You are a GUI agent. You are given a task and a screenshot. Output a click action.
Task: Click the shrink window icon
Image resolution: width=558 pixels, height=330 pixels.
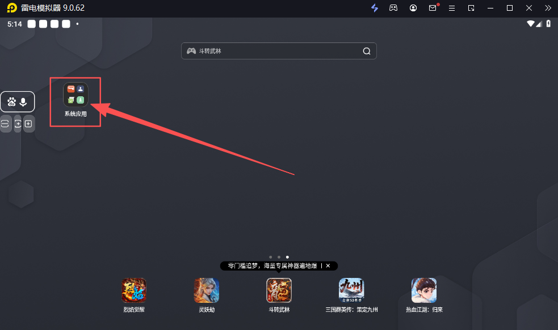[471, 8]
